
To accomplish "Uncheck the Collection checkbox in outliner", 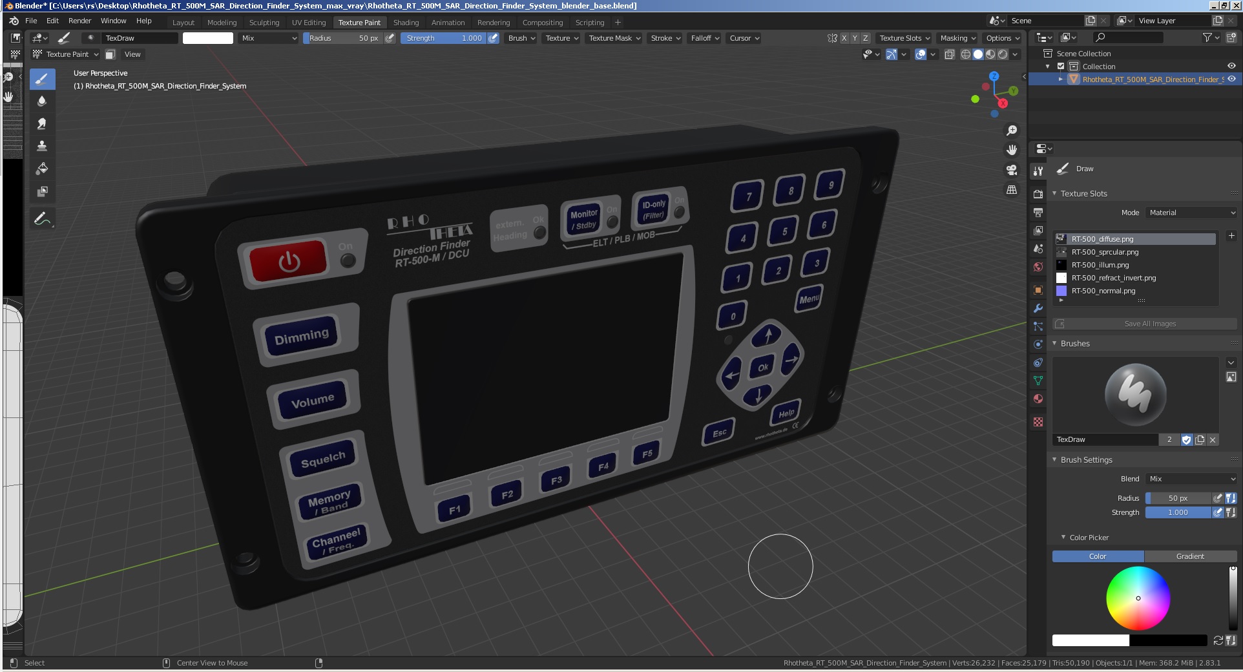I will [x=1061, y=66].
